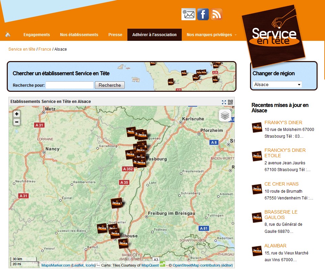325x273 pixels.
Task: Click the Pforzheim city label
Action: (x=211, y=130)
